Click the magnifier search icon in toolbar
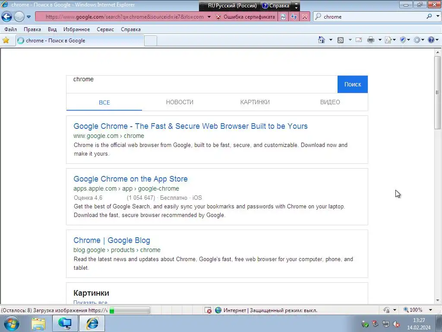This screenshot has width=442, height=332. pyautogui.click(x=429, y=16)
